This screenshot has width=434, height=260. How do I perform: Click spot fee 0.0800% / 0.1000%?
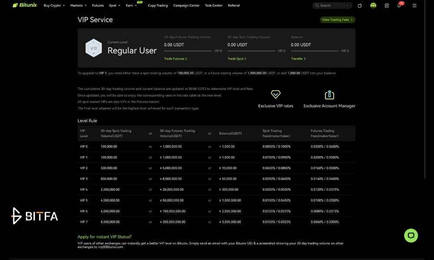[x=276, y=146]
